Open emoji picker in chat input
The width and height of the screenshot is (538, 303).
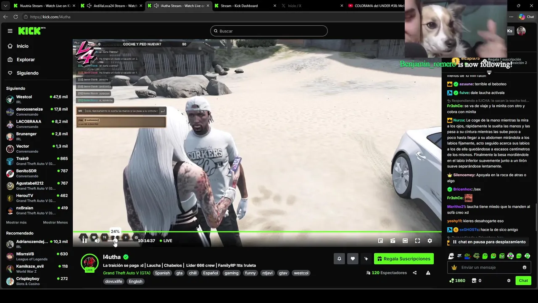point(524,267)
